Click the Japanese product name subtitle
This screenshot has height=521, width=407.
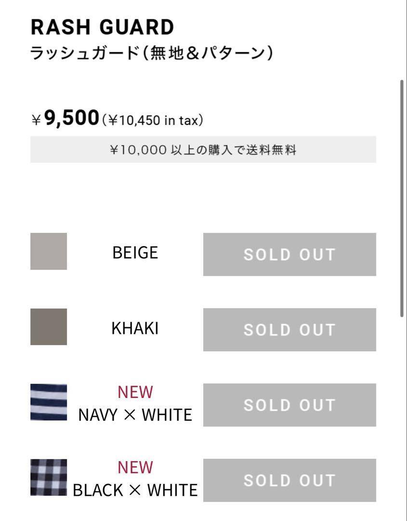tap(152, 53)
